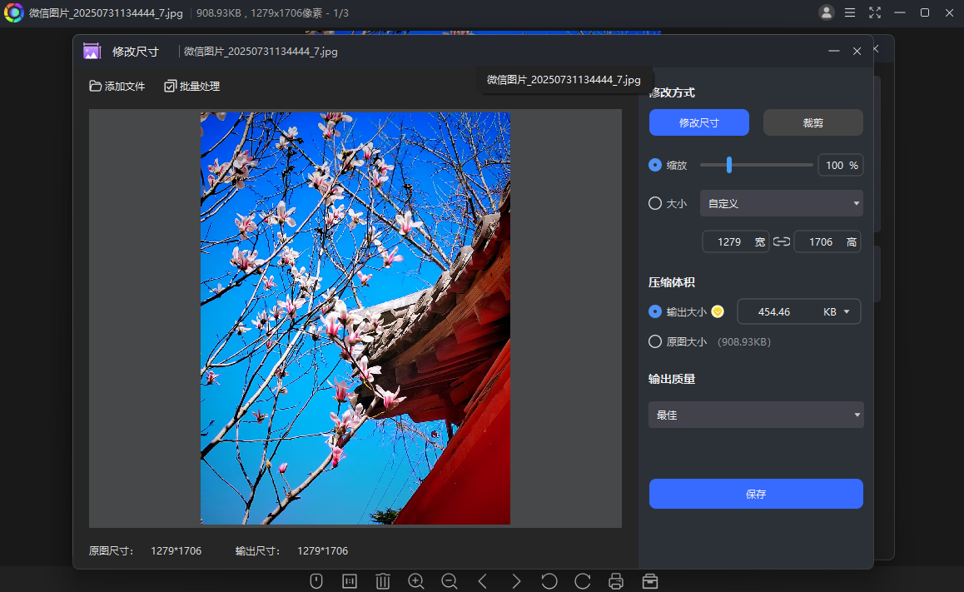
Task: Choose the 原图大小 radio option
Action: point(655,341)
